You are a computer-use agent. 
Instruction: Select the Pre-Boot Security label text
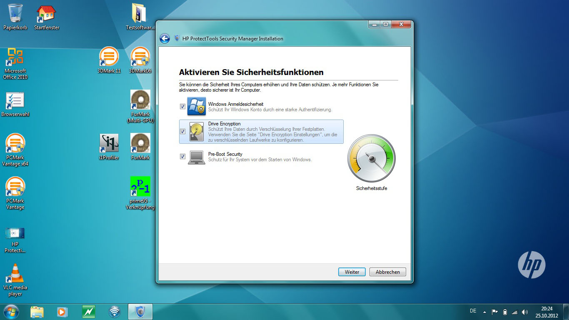[225, 154]
